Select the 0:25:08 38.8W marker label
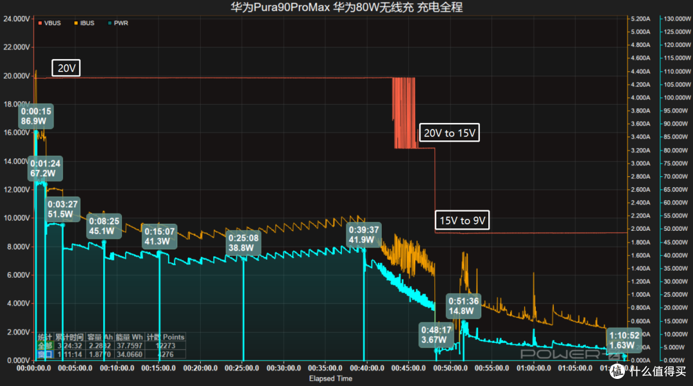The width and height of the screenshot is (693, 386). (x=244, y=243)
